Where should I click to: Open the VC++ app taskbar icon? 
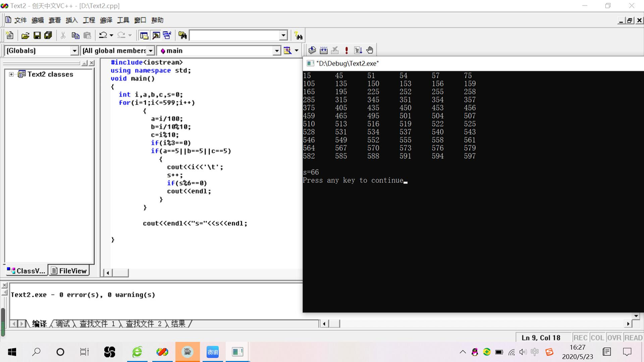point(162,352)
